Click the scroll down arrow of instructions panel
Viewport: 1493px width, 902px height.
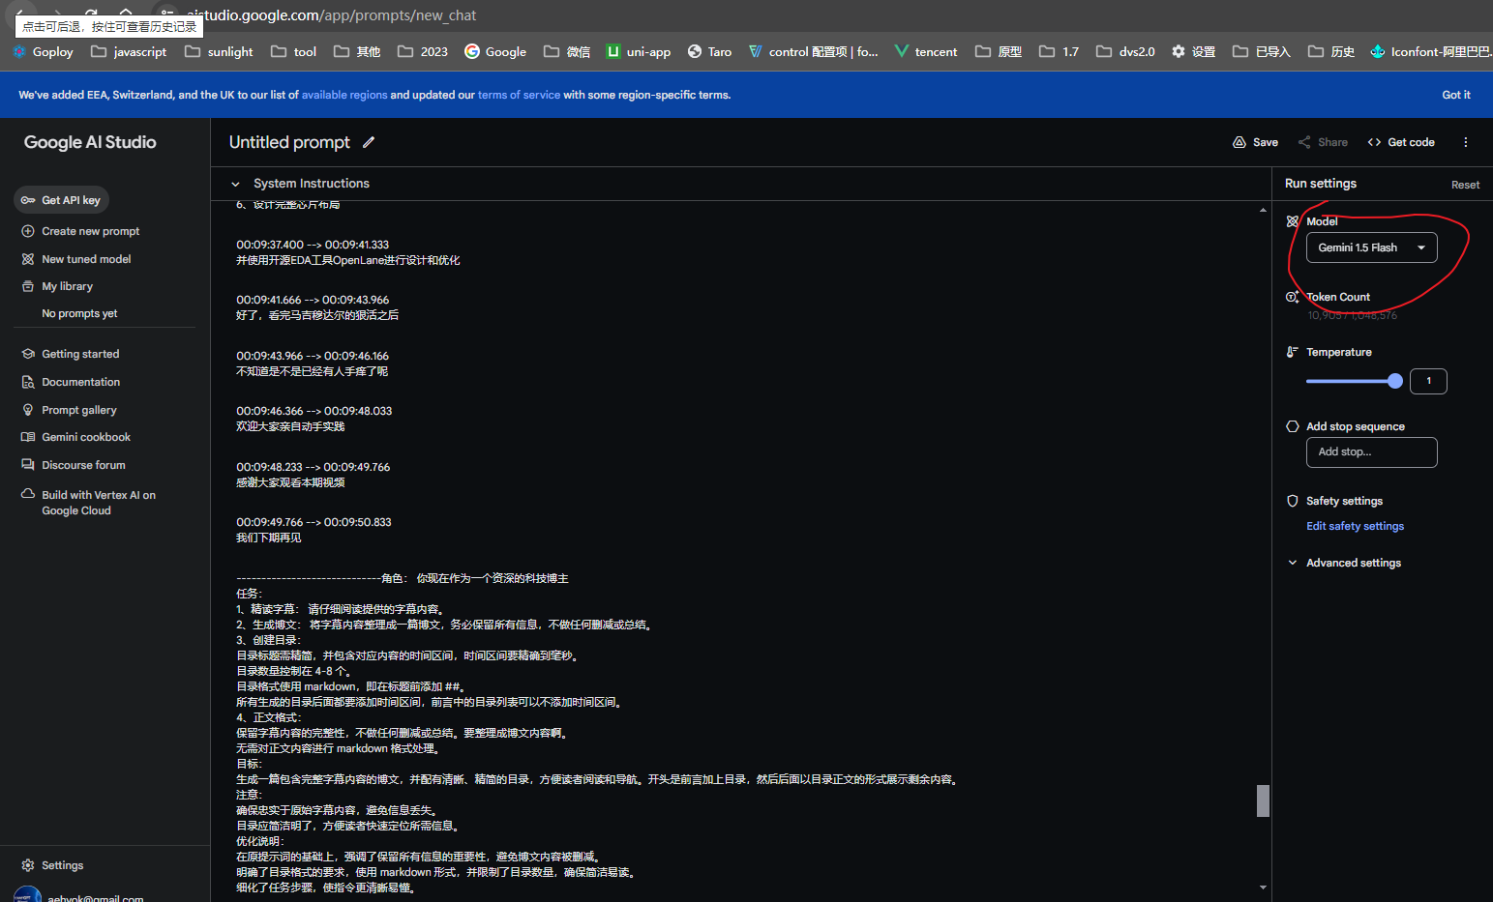click(x=1263, y=887)
